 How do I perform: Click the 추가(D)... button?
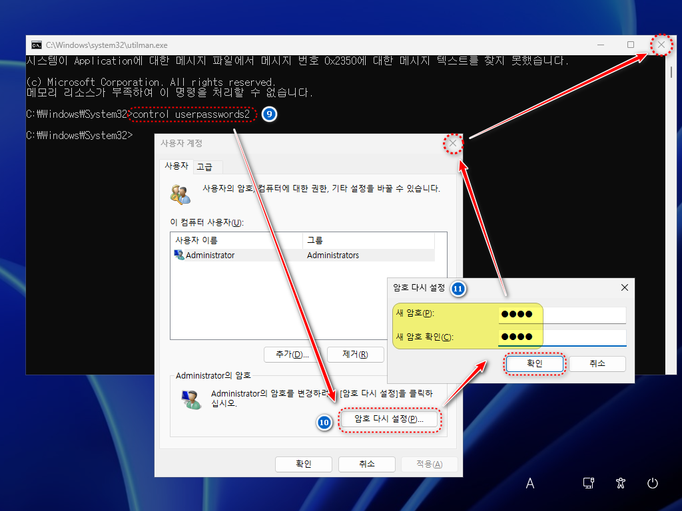tap(292, 355)
